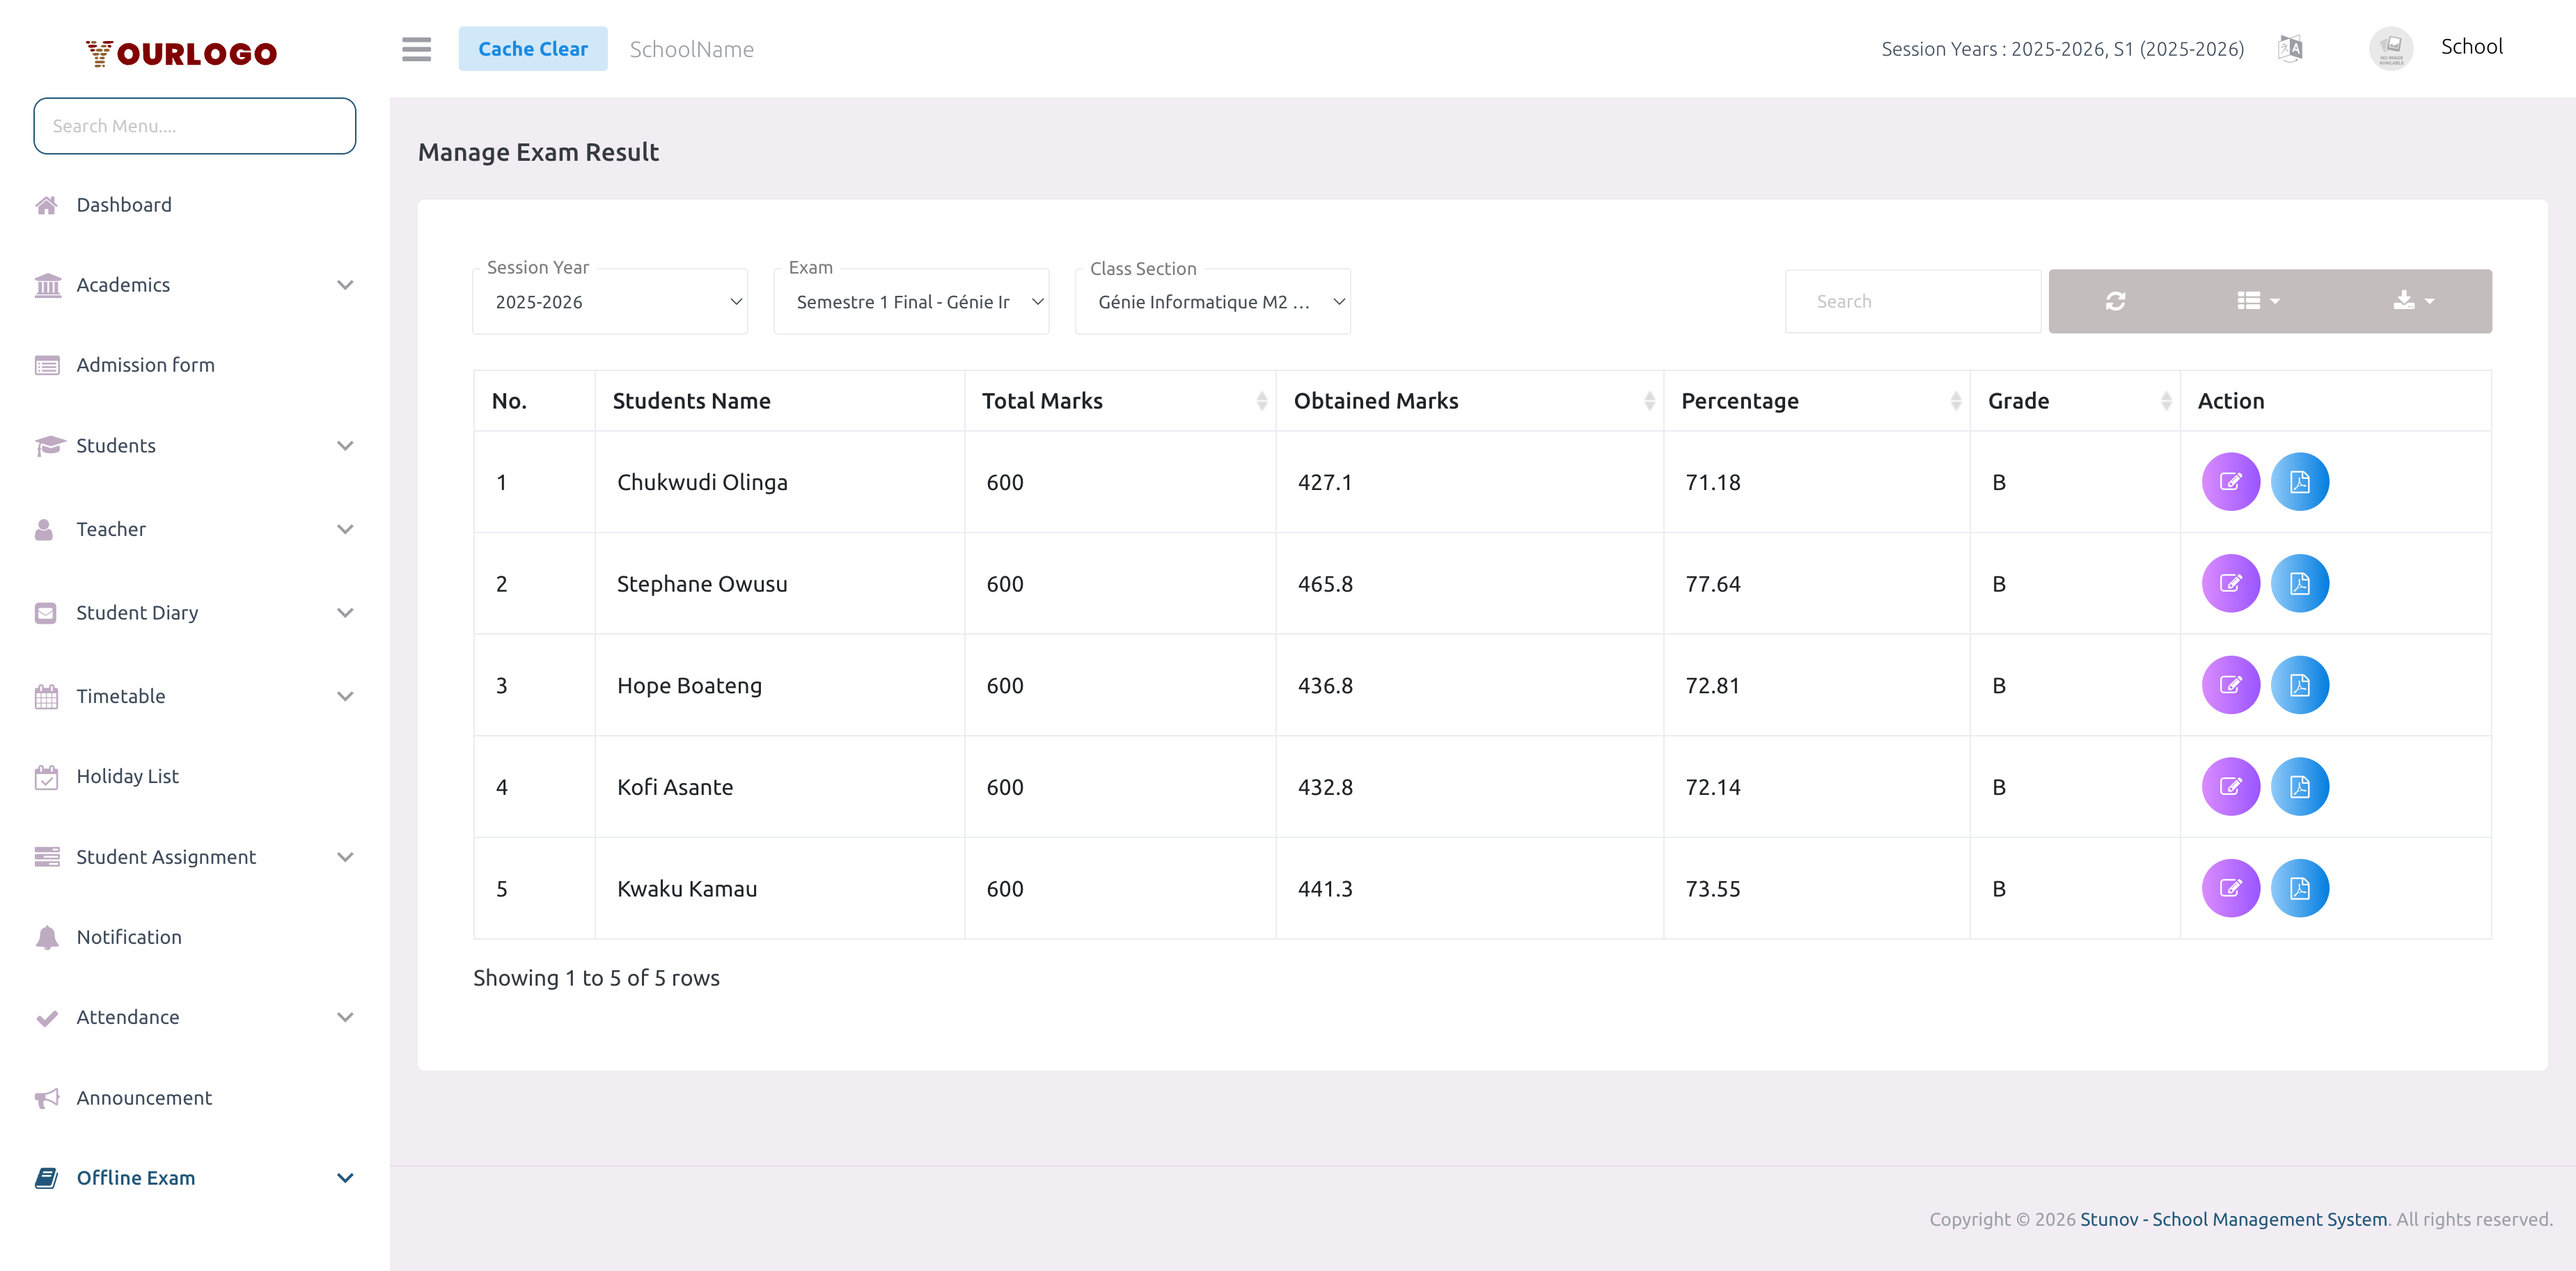Click the Cache Clear button
Viewport: 2576px width, 1271px height.
pos(533,48)
